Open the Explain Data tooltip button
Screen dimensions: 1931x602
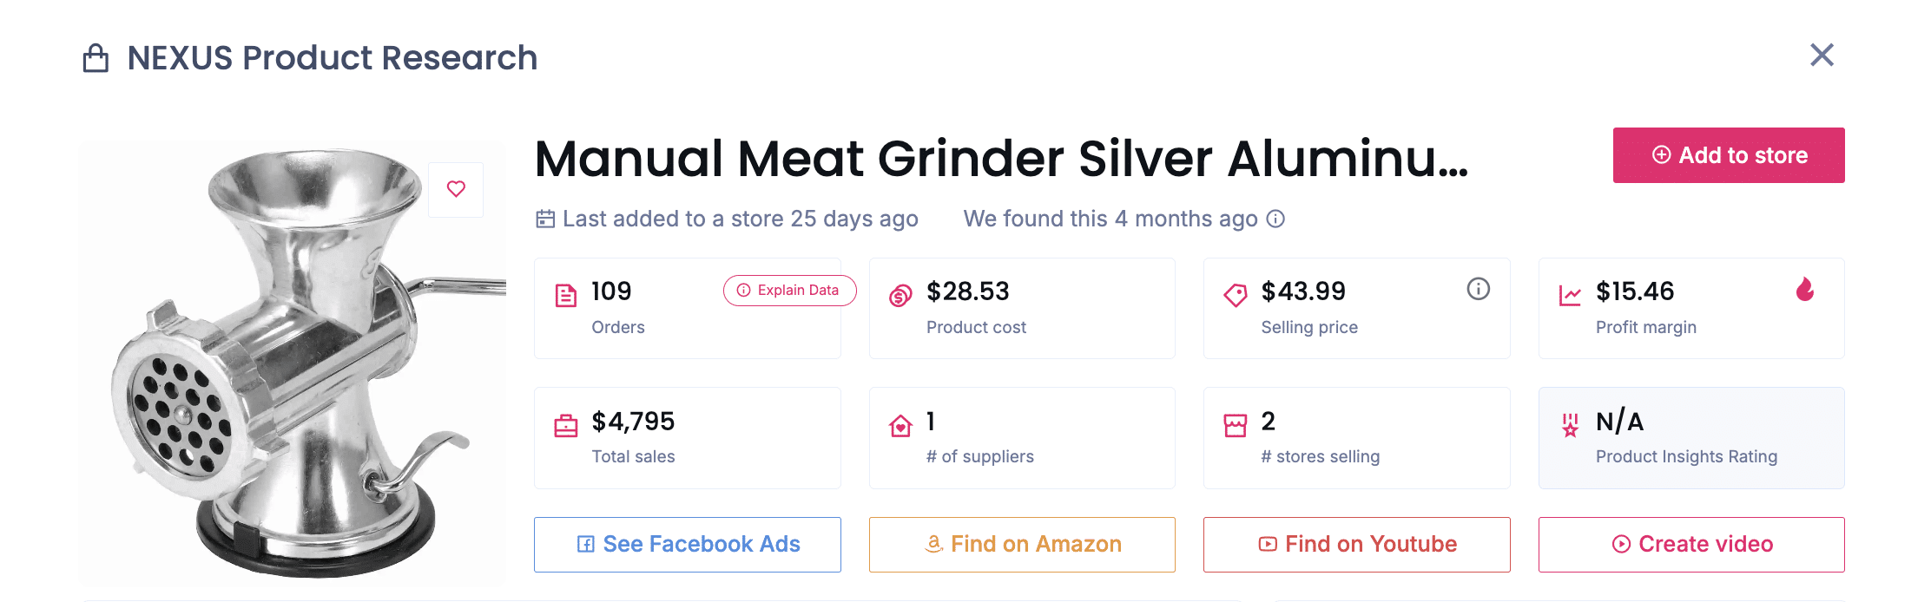(x=789, y=291)
